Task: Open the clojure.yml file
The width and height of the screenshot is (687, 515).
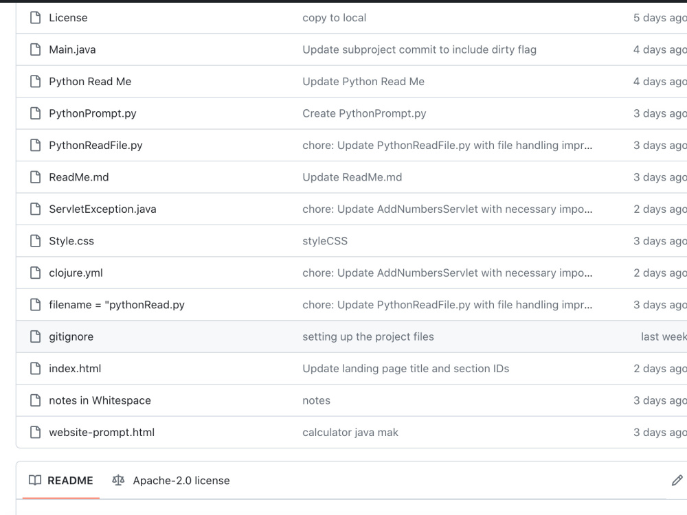Action: coord(76,273)
